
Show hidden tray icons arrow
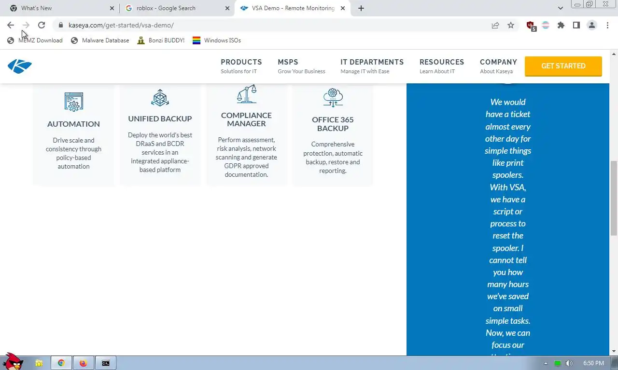[546, 363]
